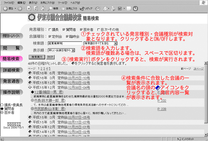Open the 表示順 sort order dropdown
Viewport: 208px width, 141px height.
[x=59, y=50]
